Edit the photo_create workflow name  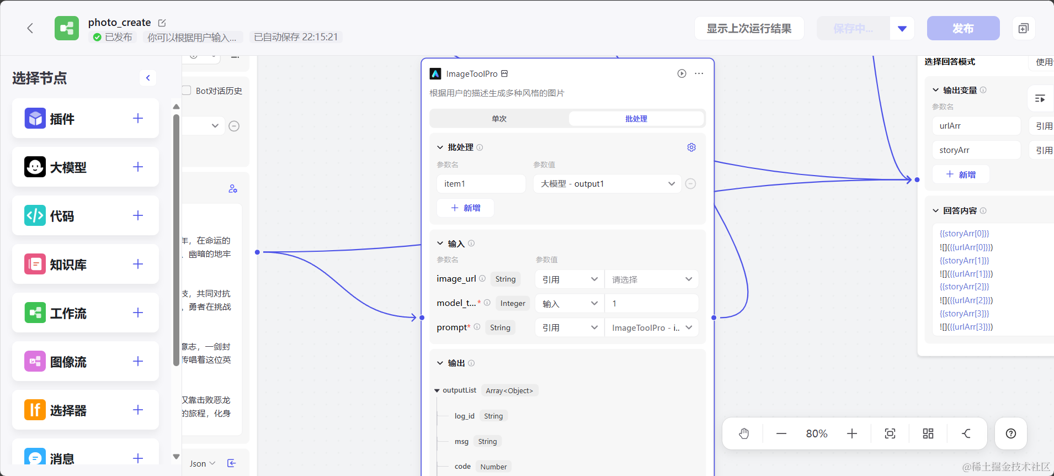[x=162, y=23]
